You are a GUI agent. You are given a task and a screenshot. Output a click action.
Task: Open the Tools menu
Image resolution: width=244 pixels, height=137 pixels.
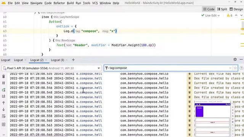click(x=87, y=3)
